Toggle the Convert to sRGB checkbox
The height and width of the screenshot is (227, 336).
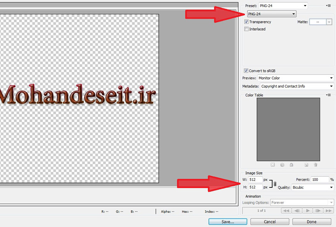(x=246, y=71)
